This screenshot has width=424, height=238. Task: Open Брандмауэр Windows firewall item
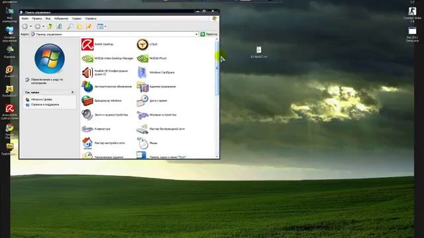coord(101,100)
